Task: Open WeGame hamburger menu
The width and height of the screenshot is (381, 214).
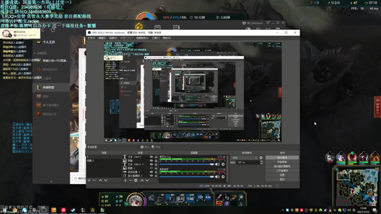Action: coord(268,22)
